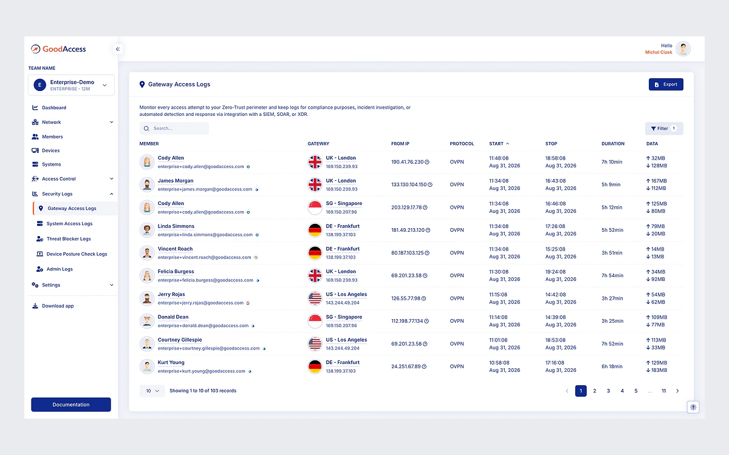729x455 pixels.
Task: Expand the Access Control chevron
Action: 111,179
